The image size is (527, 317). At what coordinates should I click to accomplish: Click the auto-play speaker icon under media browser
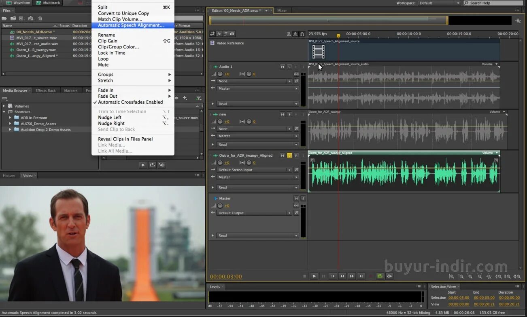tap(162, 165)
